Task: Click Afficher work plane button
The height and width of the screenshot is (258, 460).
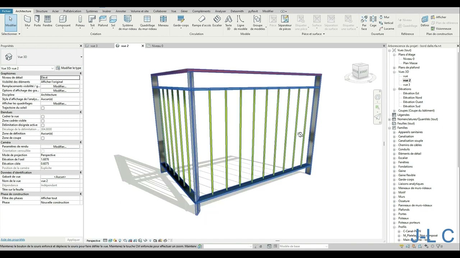Action: click(x=438, y=17)
